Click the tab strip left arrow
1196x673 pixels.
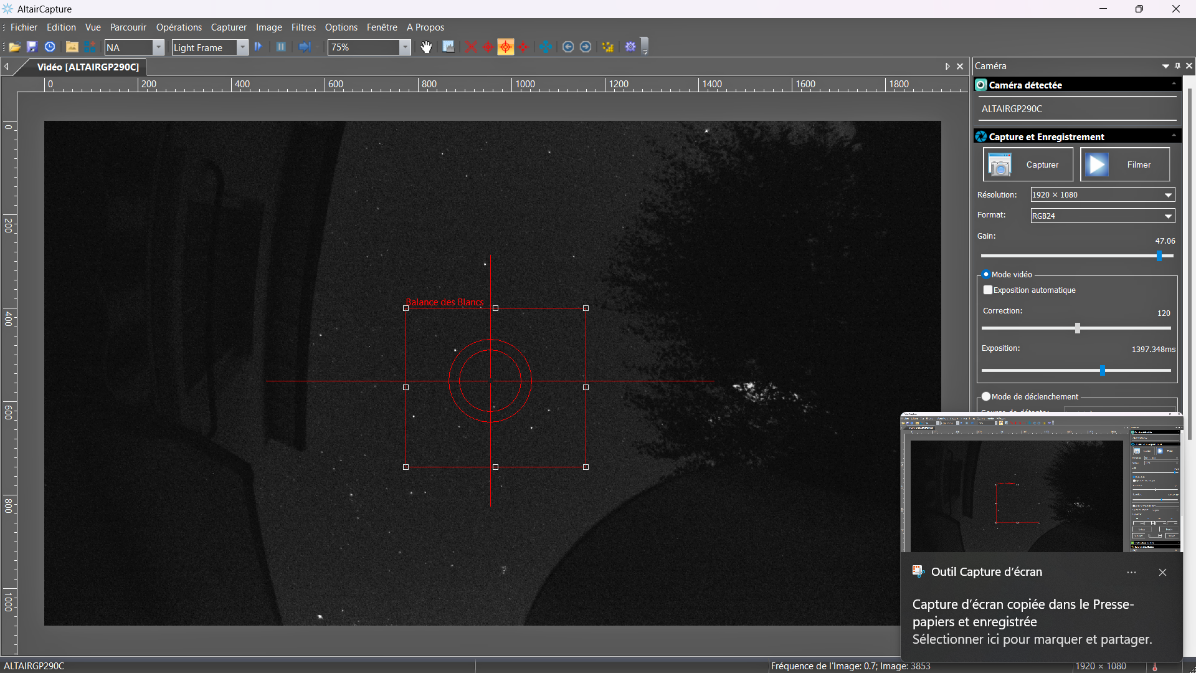[6, 67]
